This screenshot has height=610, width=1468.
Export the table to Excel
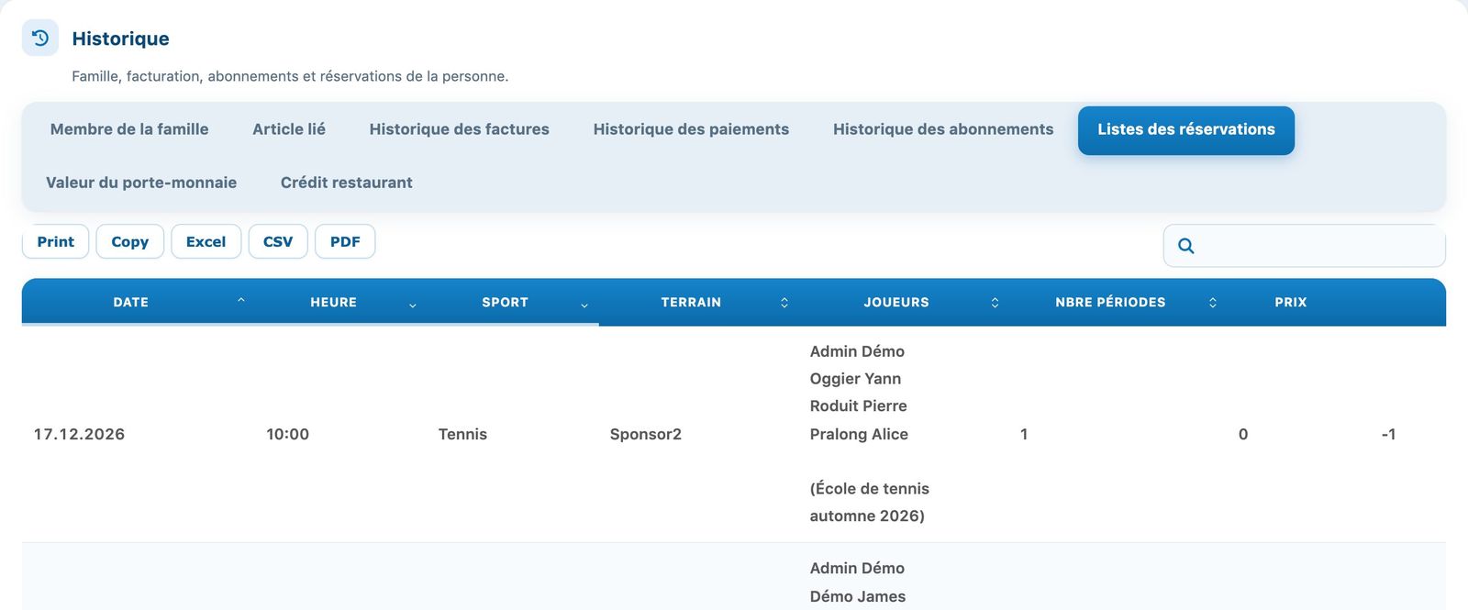click(206, 241)
